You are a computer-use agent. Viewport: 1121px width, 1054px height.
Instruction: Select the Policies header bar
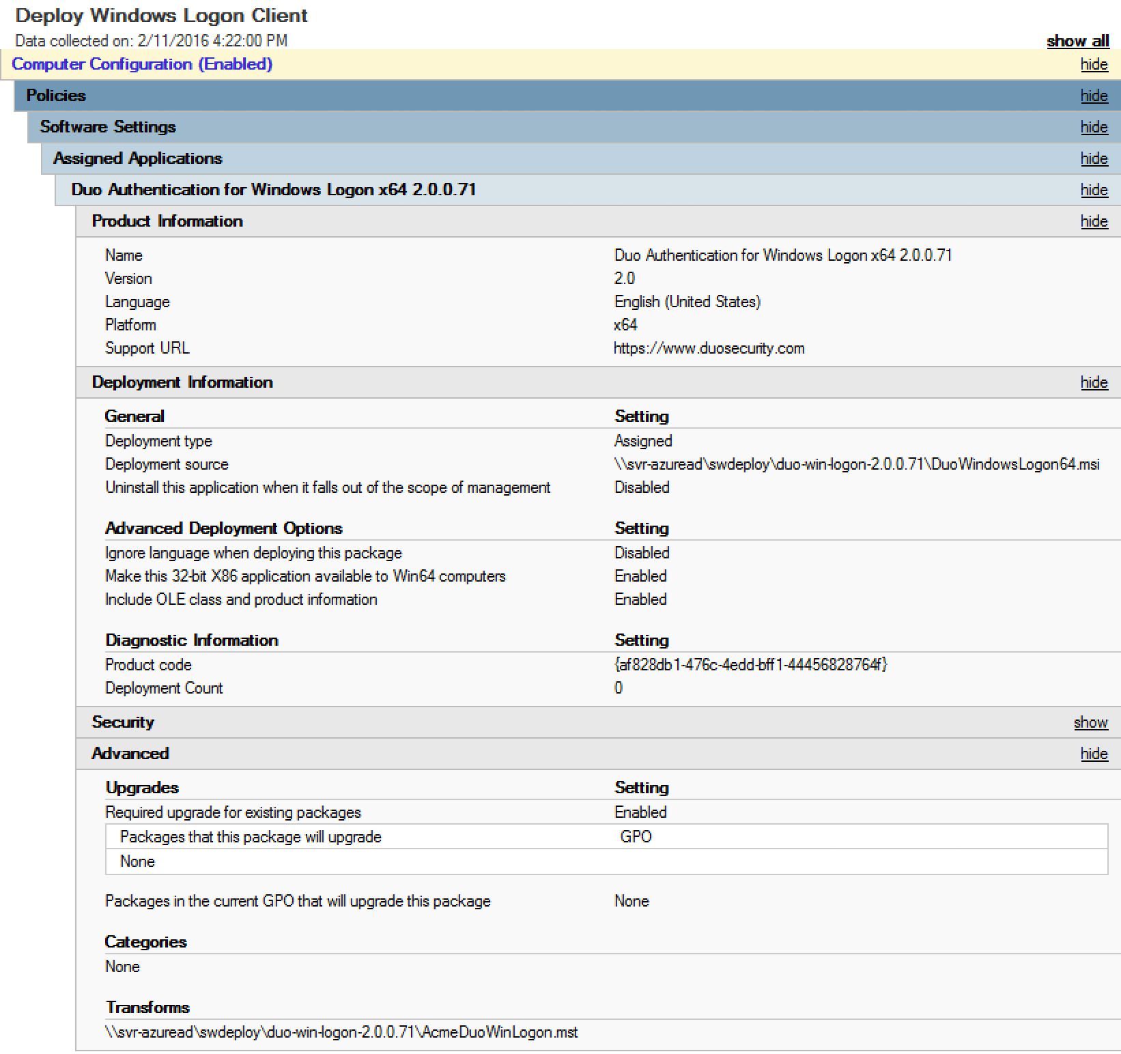click(x=56, y=96)
